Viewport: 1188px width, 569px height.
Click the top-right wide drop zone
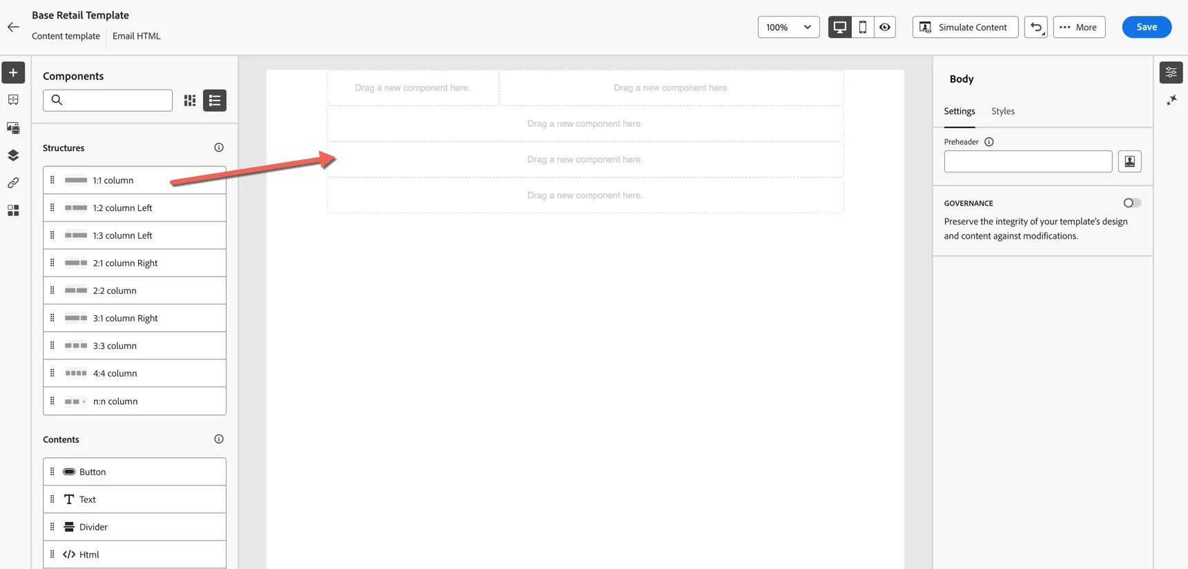(x=672, y=88)
